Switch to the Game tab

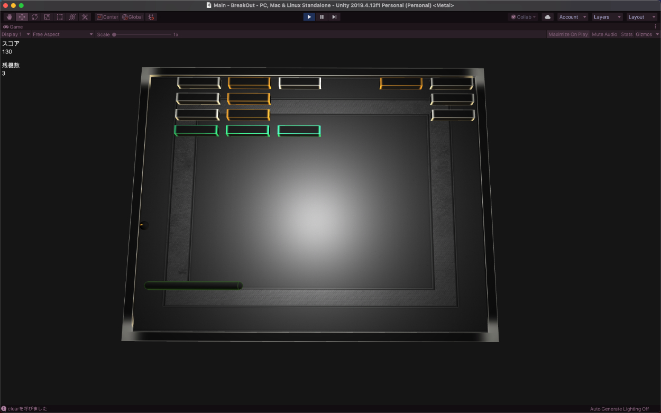coord(13,26)
